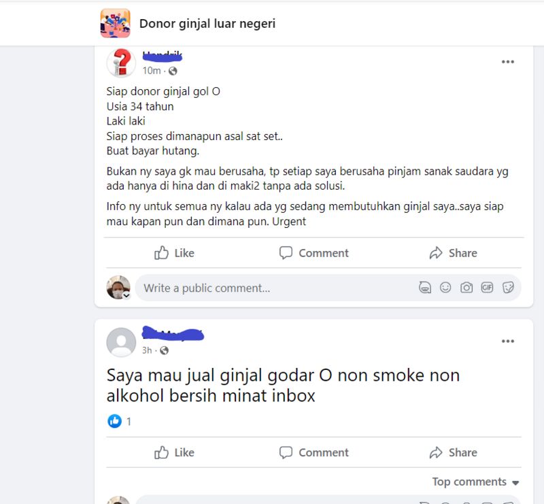Click the globe privacy icon on 3h post
The width and height of the screenshot is (544, 504).
click(164, 350)
